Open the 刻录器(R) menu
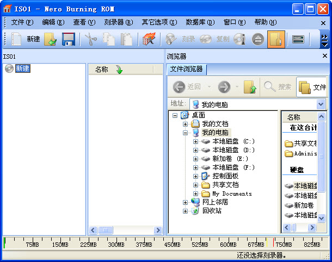The width and height of the screenshot is (332, 262). pos(118,22)
